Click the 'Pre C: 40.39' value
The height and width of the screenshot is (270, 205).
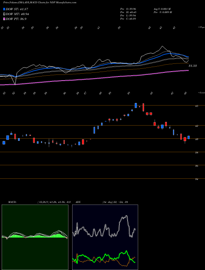(128, 19)
